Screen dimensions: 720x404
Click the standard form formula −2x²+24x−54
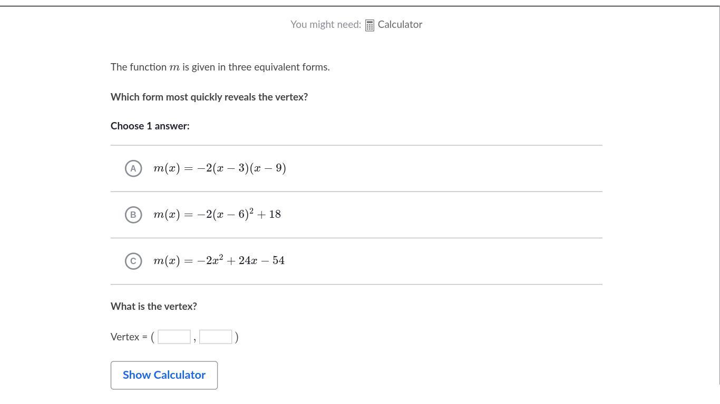(x=219, y=260)
